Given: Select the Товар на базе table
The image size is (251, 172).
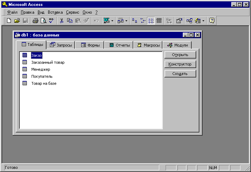Looking at the screenshot, I should tap(44, 83).
